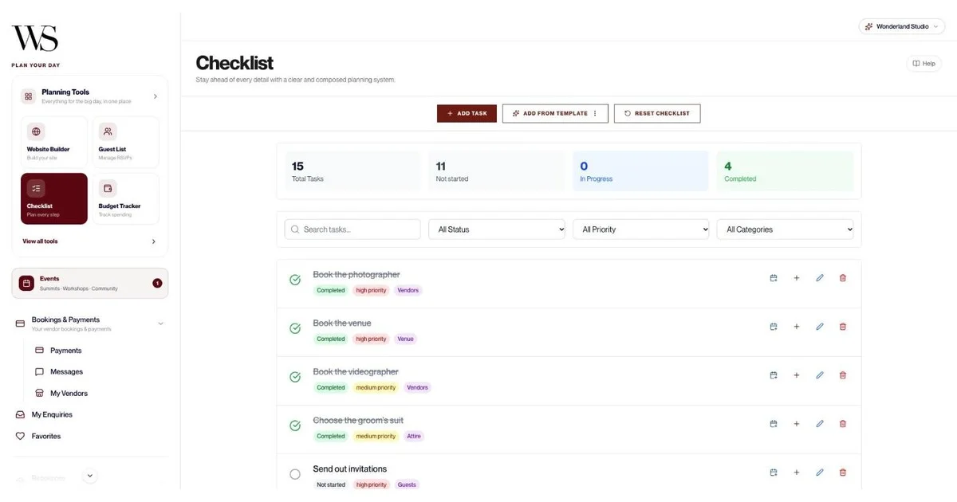Screen dimensions: 957x502
Task: Open Budget Tracker tool tile
Action: click(x=126, y=199)
